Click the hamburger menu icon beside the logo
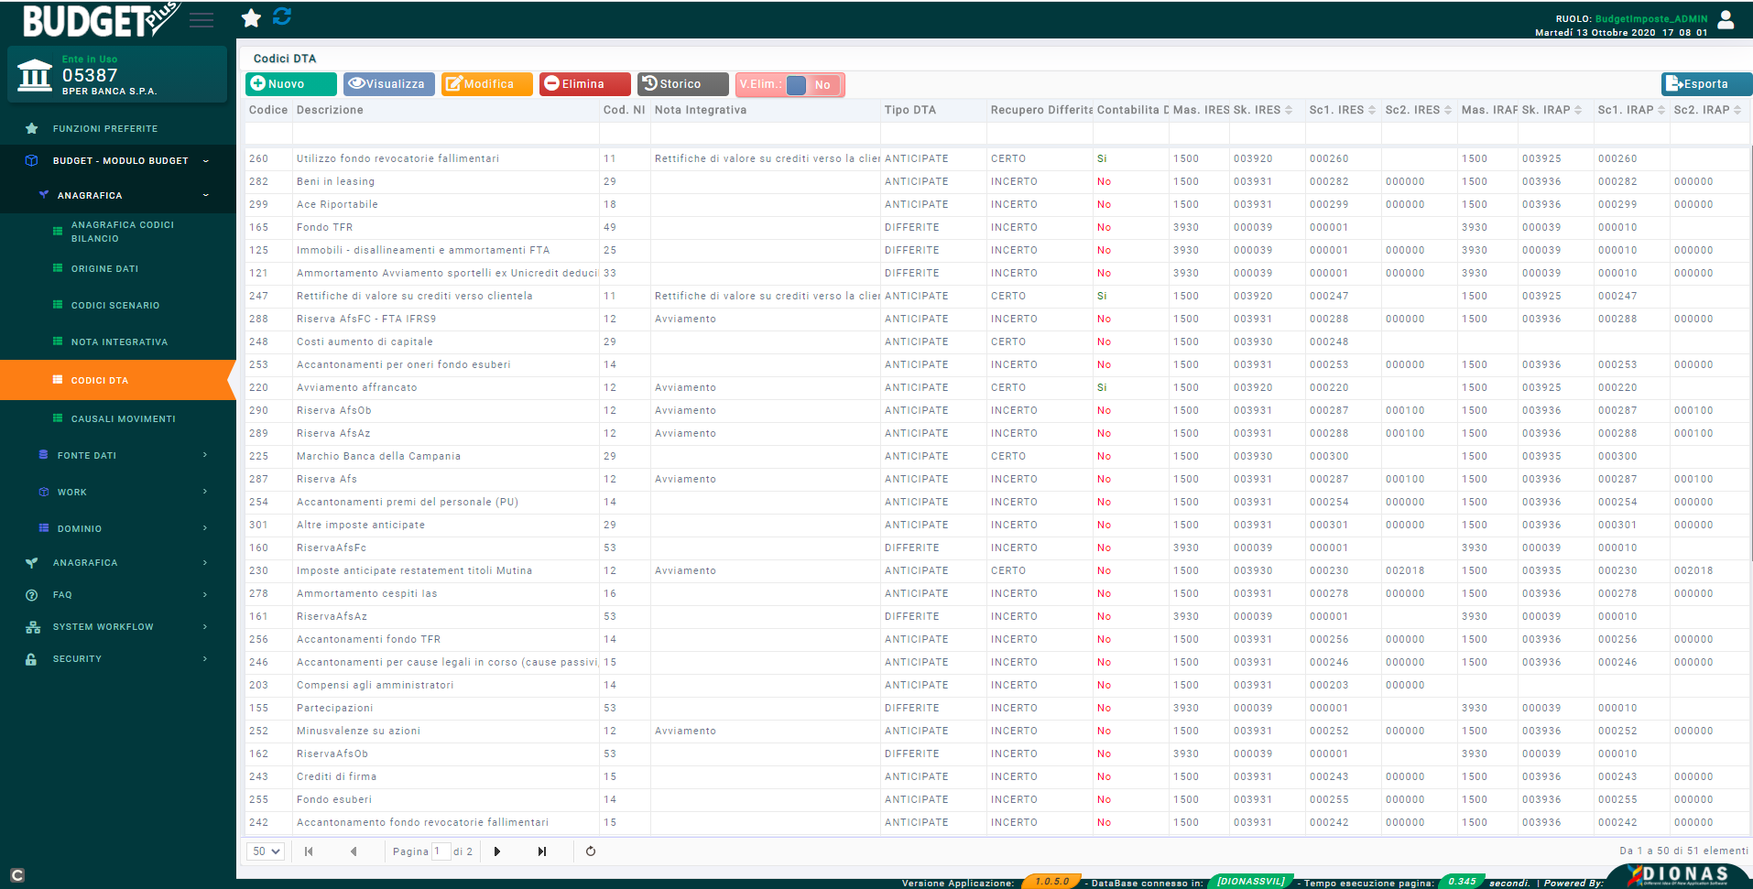This screenshot has height=889, width=1753. (201, 20)
